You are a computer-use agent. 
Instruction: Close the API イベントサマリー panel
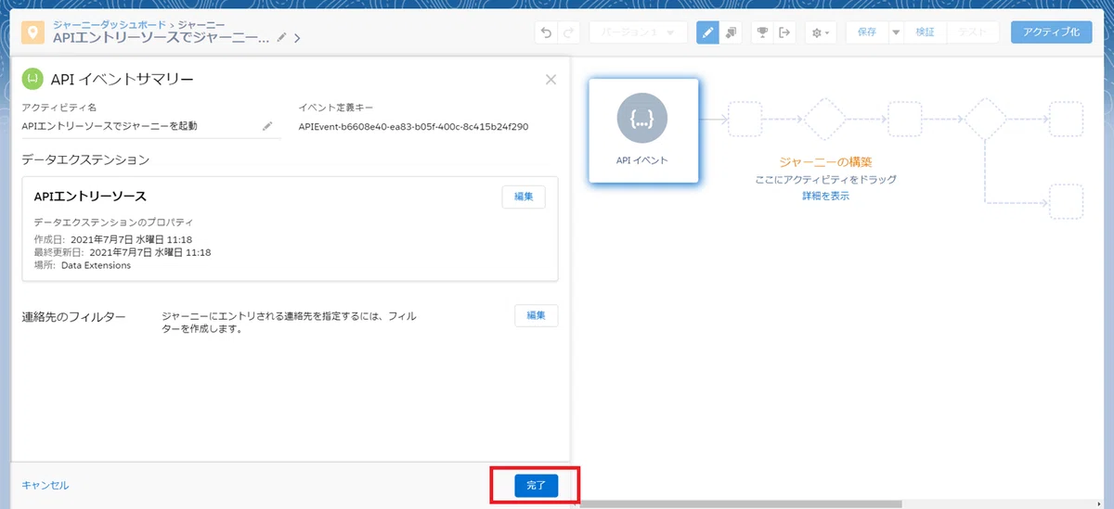(x=551, y=79)
